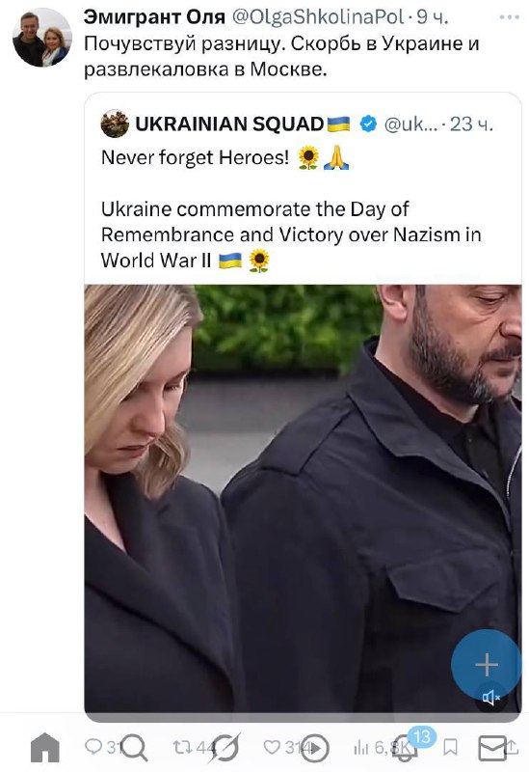This screenshot has width=529, height=772.
Task: Open the three-dot post options menu
Action: point(509,17)
